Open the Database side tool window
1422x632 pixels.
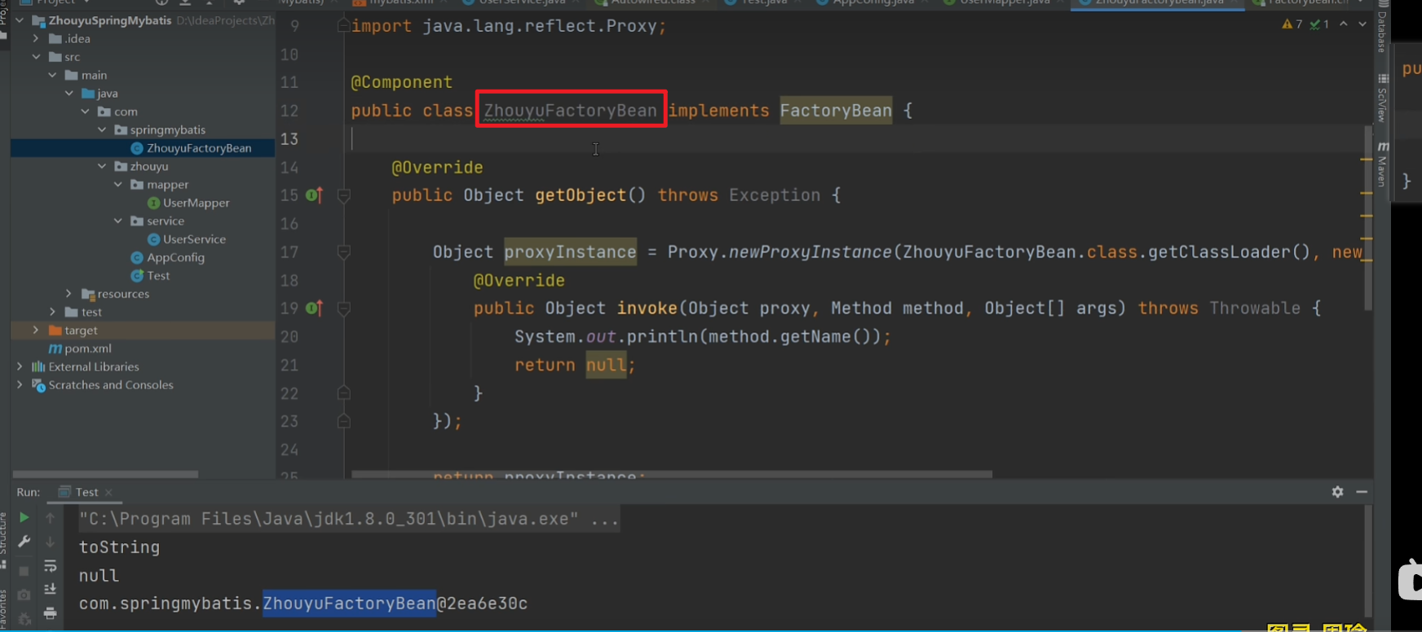coord(1382,28)
